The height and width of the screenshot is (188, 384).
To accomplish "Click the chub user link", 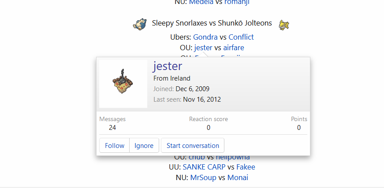I will pos(197,157).
